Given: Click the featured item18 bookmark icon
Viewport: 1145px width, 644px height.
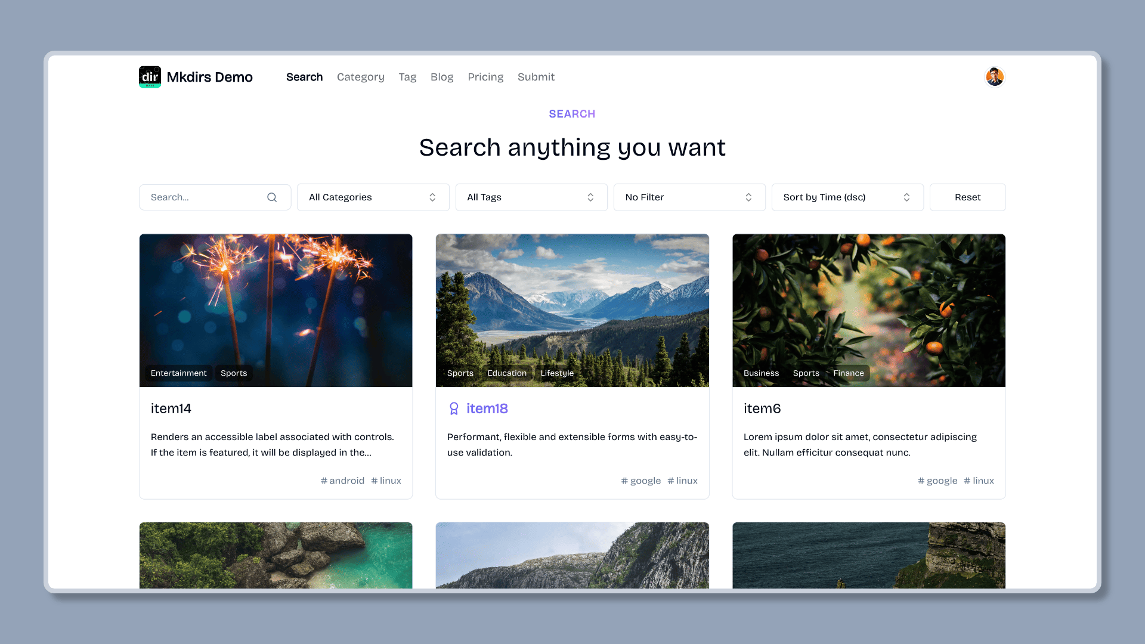Looking at the screenshot, I should (454, 408).
